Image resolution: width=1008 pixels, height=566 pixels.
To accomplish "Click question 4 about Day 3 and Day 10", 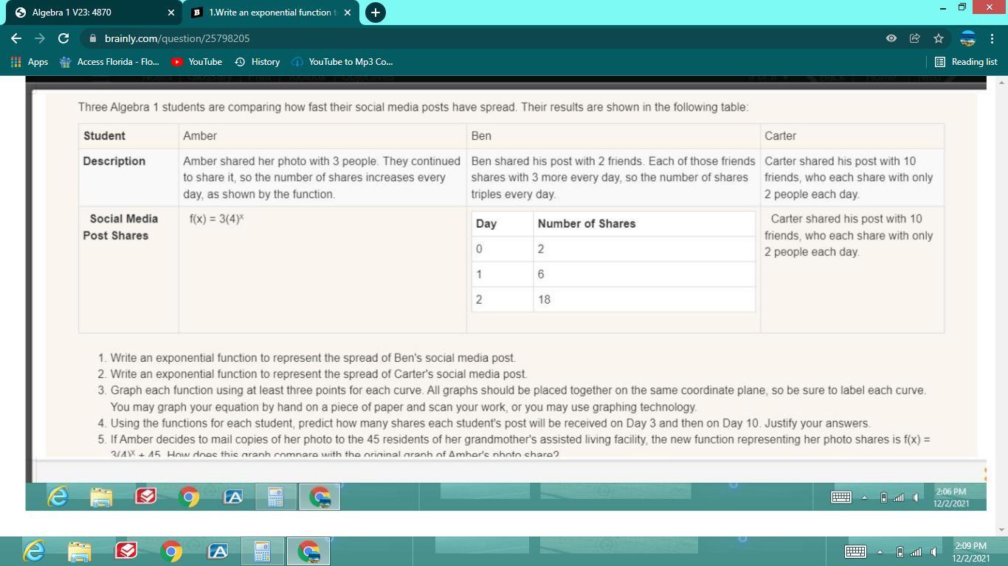I will [x=490, y=423].
